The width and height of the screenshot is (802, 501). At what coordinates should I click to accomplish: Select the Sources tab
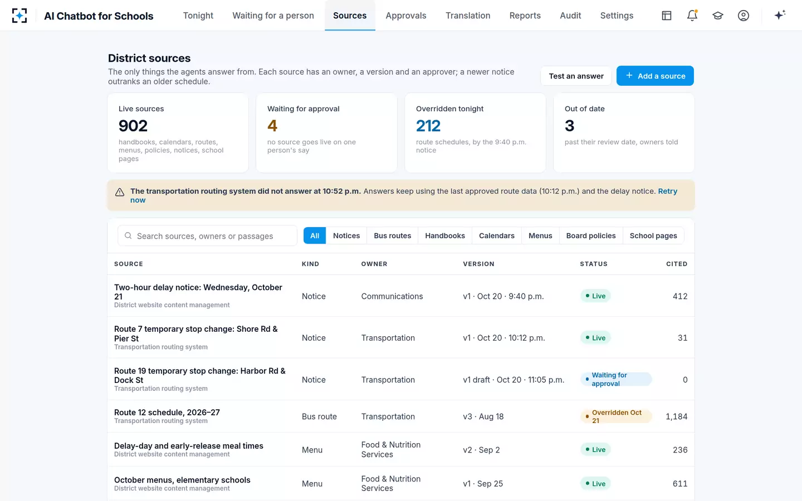click(350, 16)
